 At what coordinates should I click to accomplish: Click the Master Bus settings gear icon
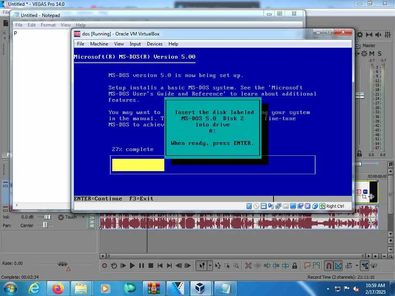pyautogui.click(x=364, y=53)
